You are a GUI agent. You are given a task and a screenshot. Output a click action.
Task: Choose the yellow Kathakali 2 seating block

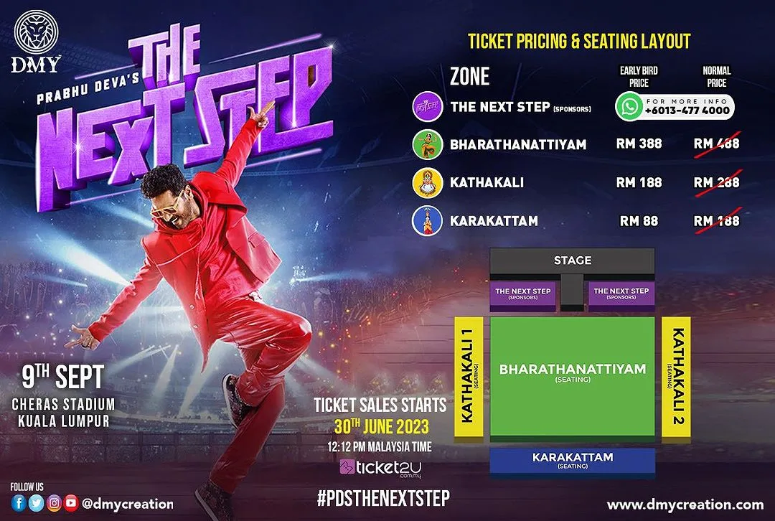[676, 376]
